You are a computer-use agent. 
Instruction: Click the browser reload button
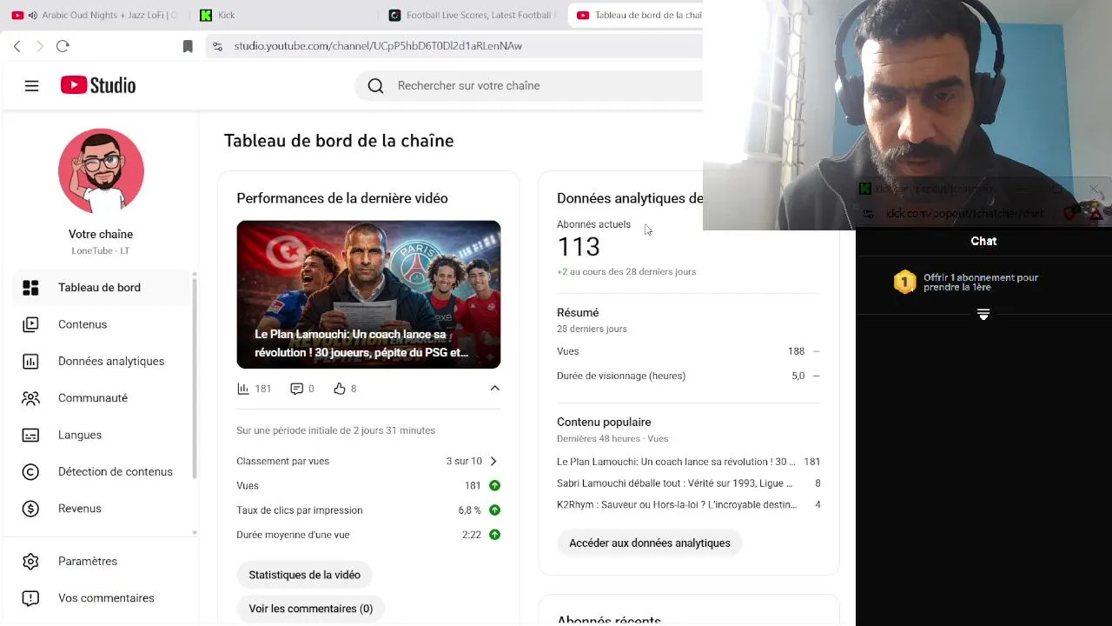(63, 46)
